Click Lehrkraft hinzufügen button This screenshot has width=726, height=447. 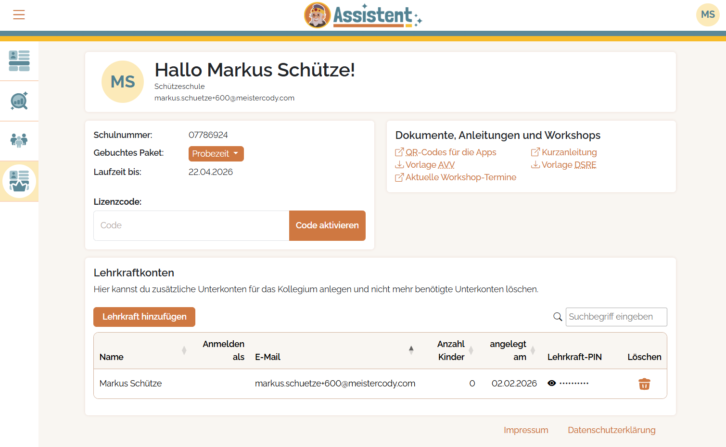(144, 317)
